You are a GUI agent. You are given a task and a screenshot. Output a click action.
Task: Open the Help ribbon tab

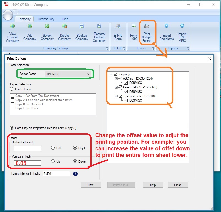(x=65, y=19)
